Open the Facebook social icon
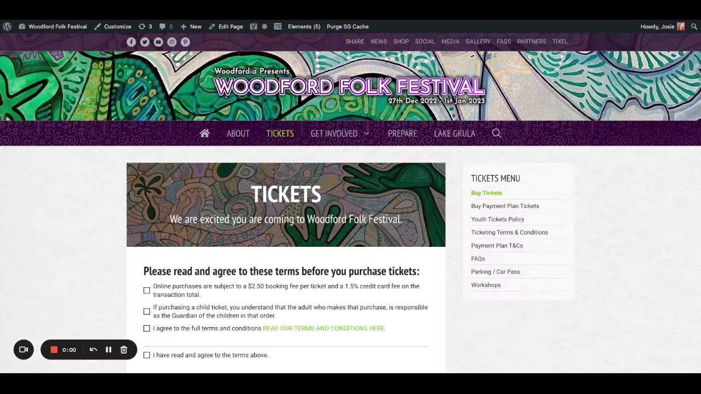 [131, 42]
